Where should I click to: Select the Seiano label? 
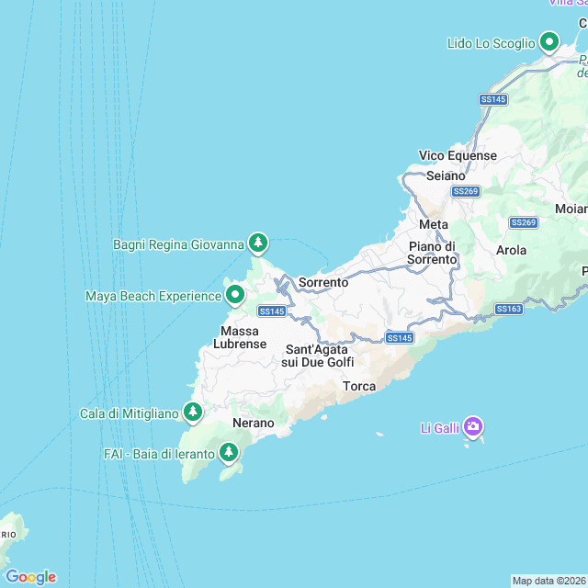(446, 175)
